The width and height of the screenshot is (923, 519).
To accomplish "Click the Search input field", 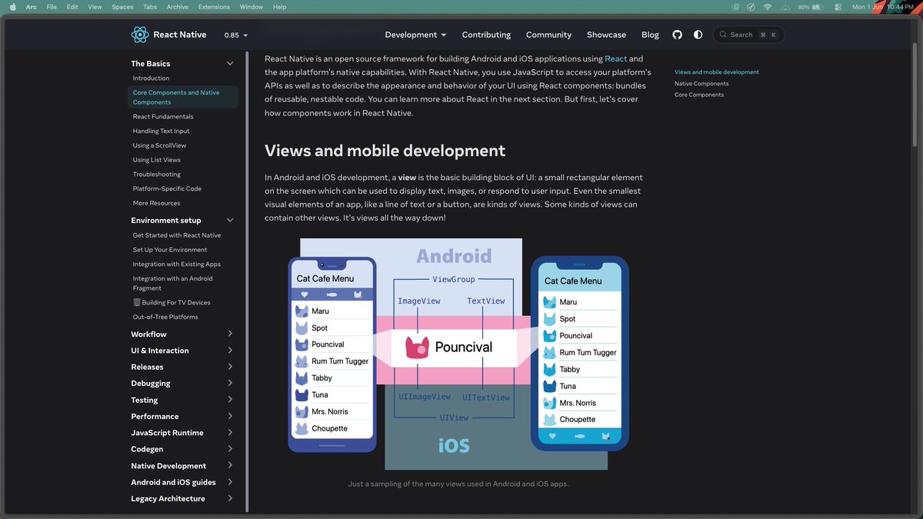I will [x=749, y=35].
